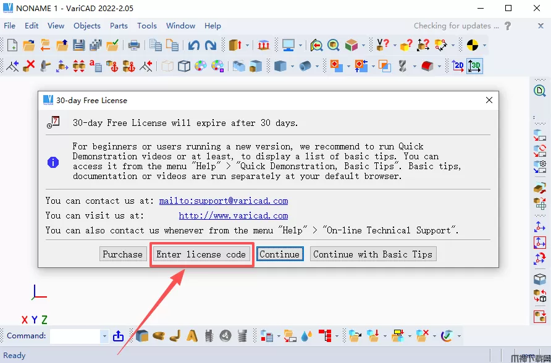551x363 pixels.
Task: Click the zoom all magnifier icon
Action: click(x=333, y=45)
